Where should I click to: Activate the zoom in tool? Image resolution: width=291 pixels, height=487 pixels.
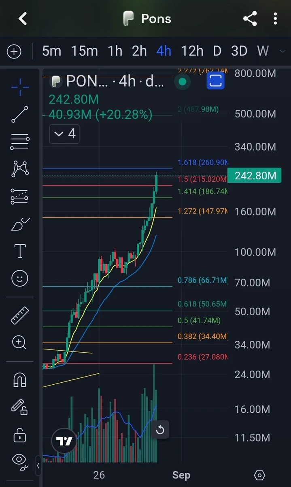pos(19,343)
